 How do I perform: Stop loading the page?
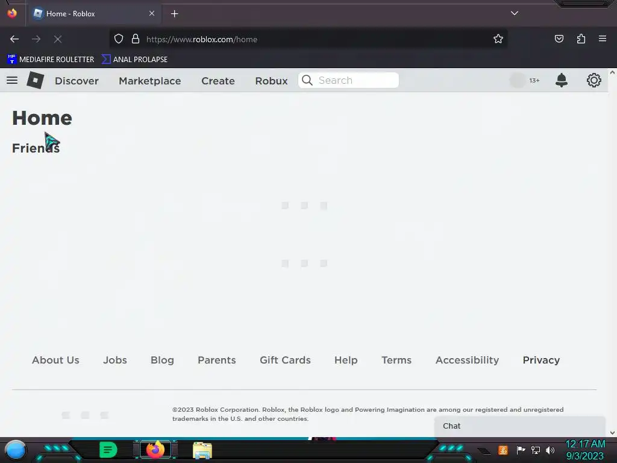click(58, 39)
